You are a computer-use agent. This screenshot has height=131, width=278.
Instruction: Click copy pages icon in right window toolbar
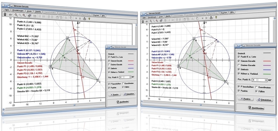point(197,18)
